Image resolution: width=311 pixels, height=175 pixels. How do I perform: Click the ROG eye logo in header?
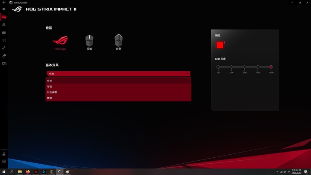click(x=17, y=9)
